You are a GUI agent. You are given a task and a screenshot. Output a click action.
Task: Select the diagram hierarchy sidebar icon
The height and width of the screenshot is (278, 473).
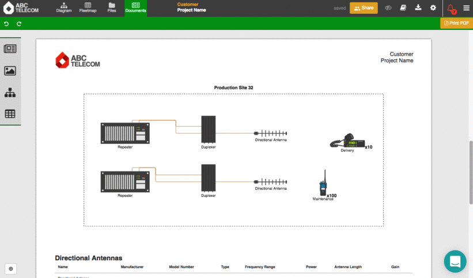[10, 93]
